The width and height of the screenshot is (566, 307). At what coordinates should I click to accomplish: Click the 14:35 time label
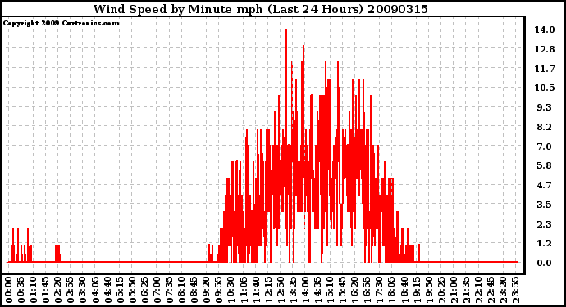click(x=317, y=290)
